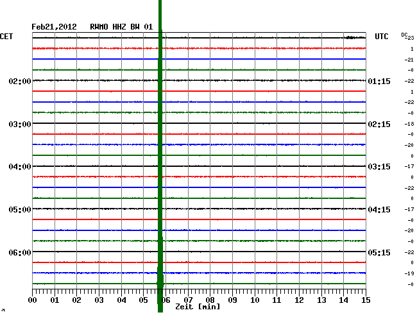
Task: Select the 06:00 CET time label
Action: pos(20,252)
